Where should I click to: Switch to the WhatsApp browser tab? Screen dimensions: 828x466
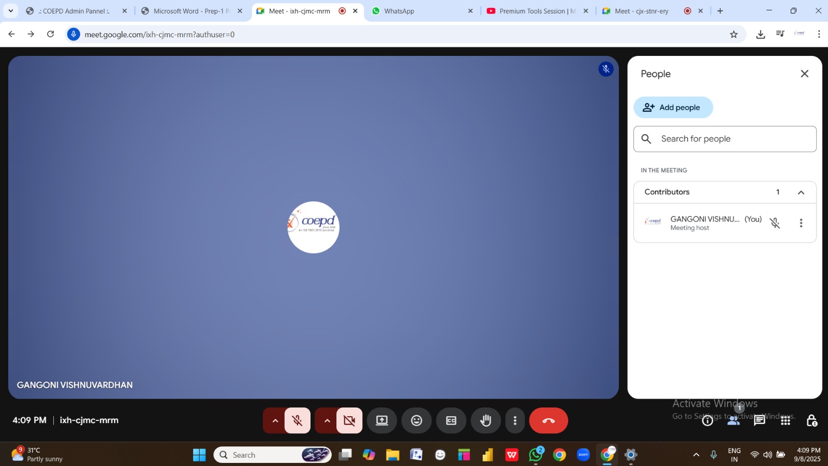point(399,11)
